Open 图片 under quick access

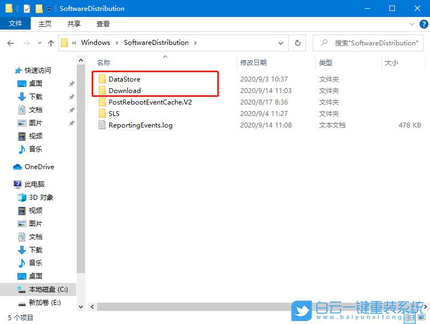pyautogui.click(x=36, y=123)
